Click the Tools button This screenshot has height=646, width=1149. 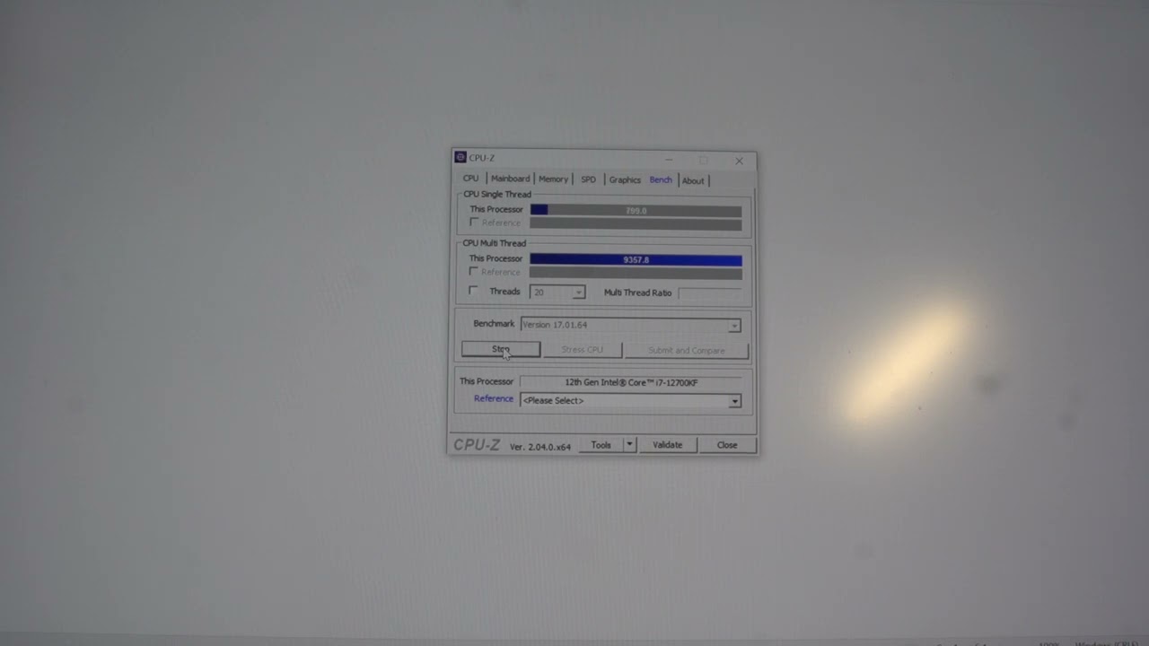(x=601, y=445)
